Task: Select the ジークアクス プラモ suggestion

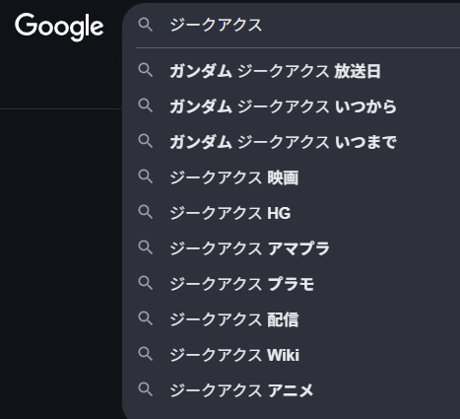Action: [x=292, y=284]
